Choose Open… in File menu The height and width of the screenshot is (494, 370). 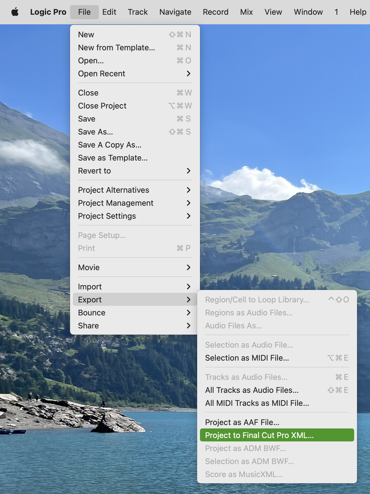click(135, 60)
